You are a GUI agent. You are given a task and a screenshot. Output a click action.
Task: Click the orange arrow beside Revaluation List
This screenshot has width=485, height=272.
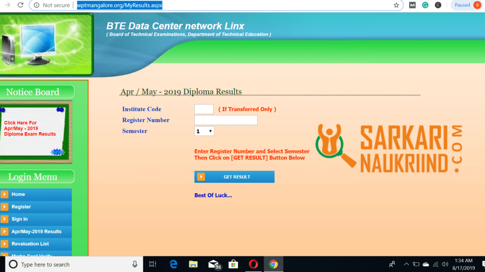click(4, 244)
